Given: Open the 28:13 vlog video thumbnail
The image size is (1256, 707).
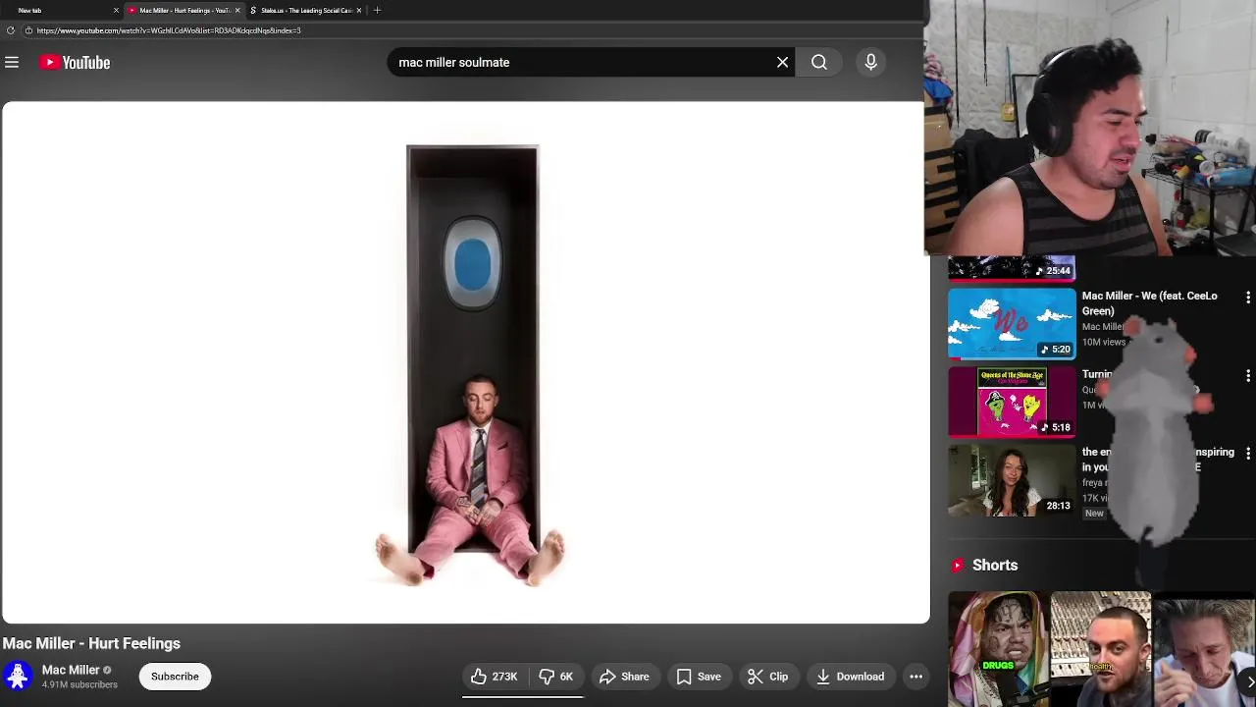Looking at the screenshot, I should (1012, 480).
